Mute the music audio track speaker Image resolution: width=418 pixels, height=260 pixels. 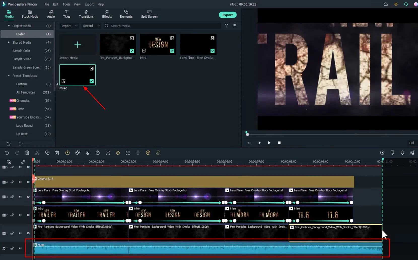tap(20, 248)
